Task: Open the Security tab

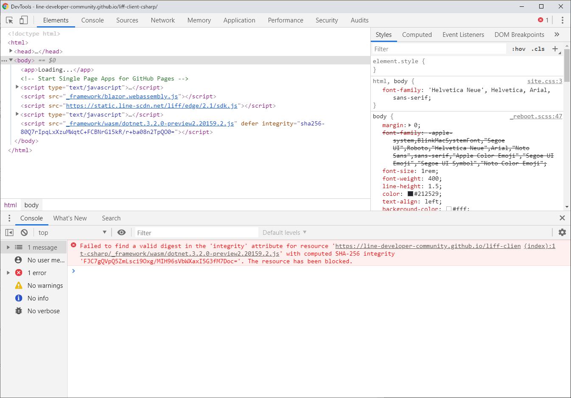Action: (327, 20)
